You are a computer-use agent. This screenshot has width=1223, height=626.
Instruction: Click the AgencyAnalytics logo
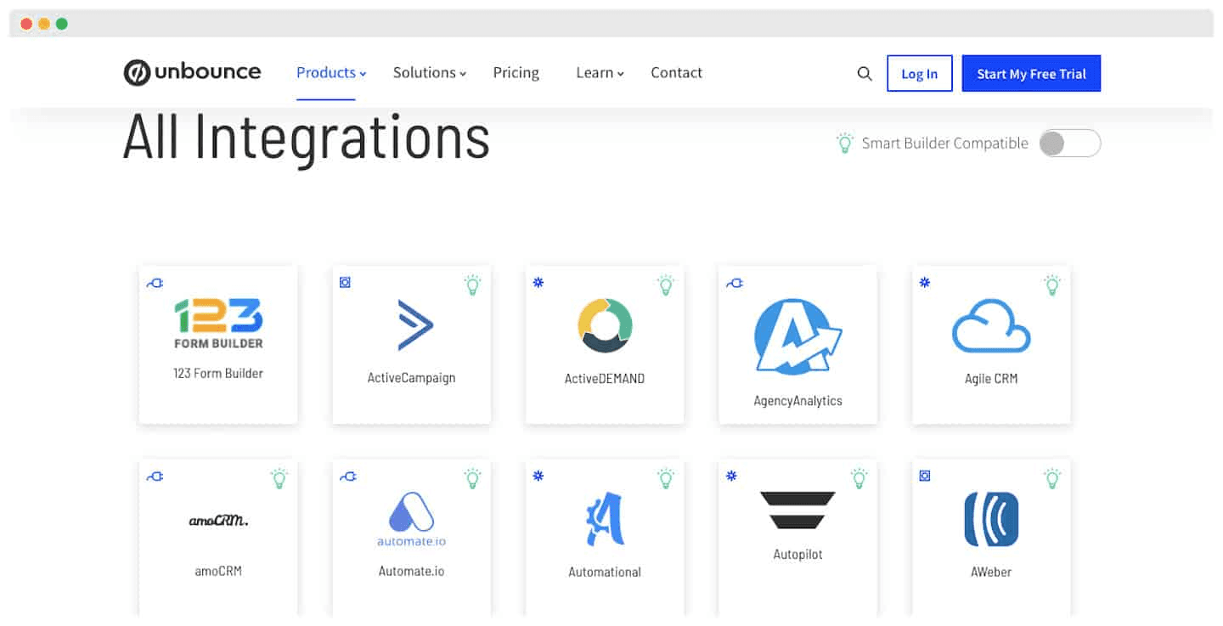(797, 336)
